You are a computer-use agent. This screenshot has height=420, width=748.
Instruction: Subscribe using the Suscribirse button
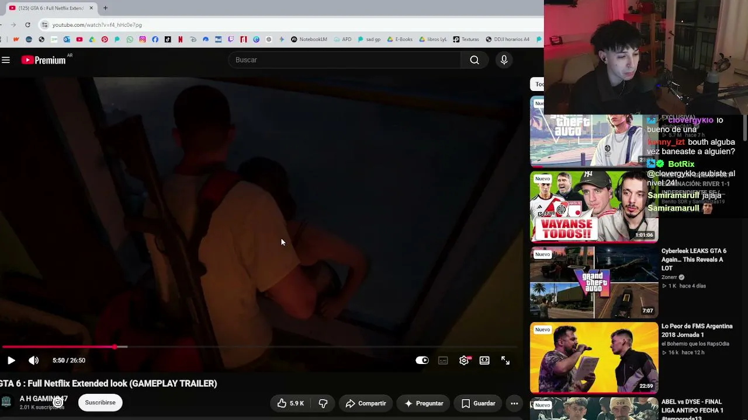point(101,402)
